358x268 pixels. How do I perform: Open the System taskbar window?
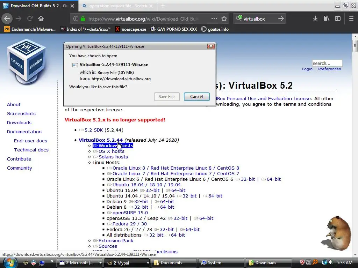(x=222, y=263)
